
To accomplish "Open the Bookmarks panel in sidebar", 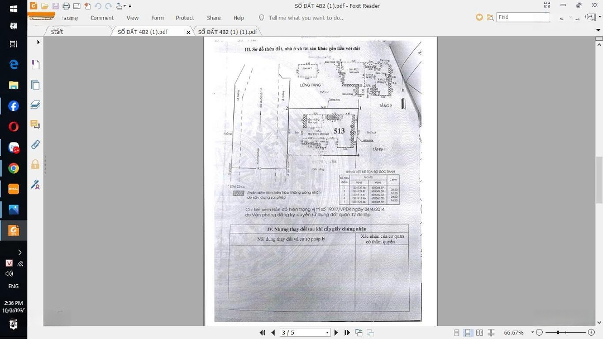I will (x=35, y=65).
